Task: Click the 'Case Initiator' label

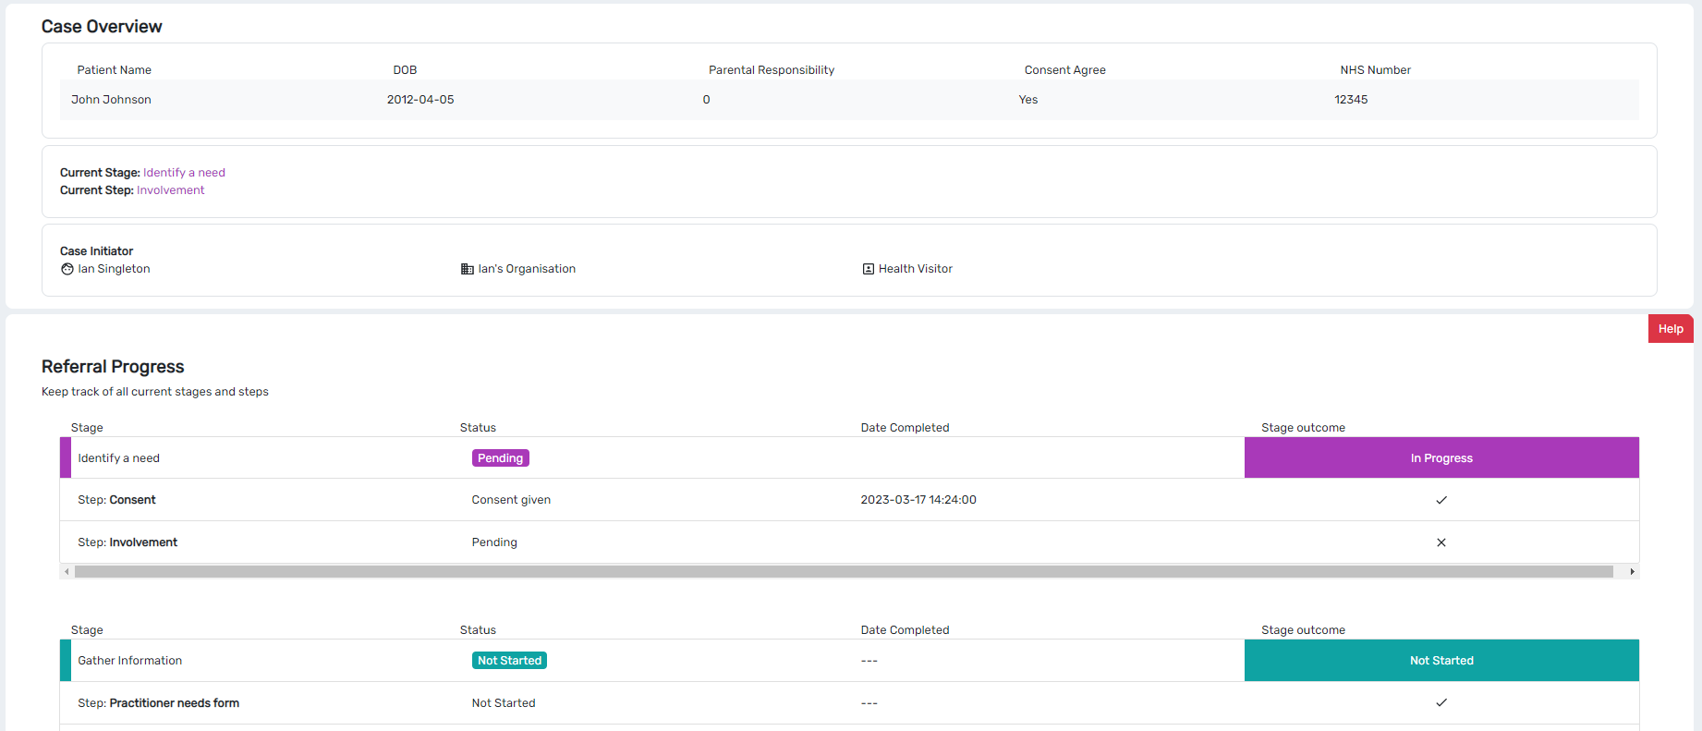Action: pos(97,251)
